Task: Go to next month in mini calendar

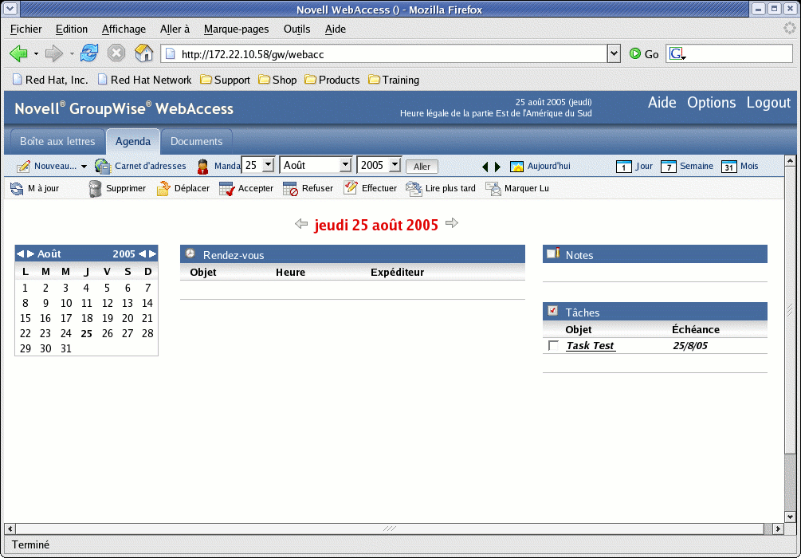Action: (30, 254)
